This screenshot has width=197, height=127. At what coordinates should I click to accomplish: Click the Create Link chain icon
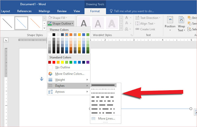coord(137,29)
